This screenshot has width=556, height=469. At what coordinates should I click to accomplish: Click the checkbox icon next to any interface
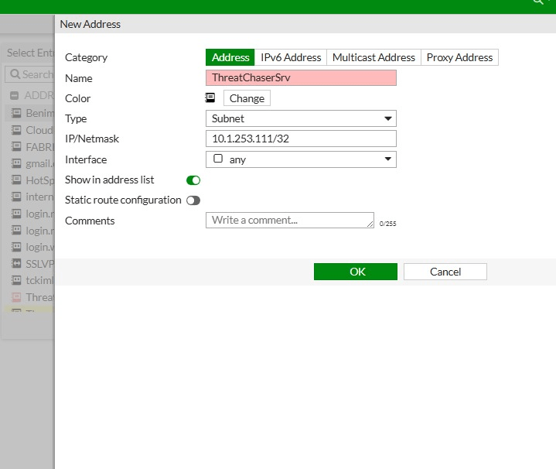click(x=218, y=159)
